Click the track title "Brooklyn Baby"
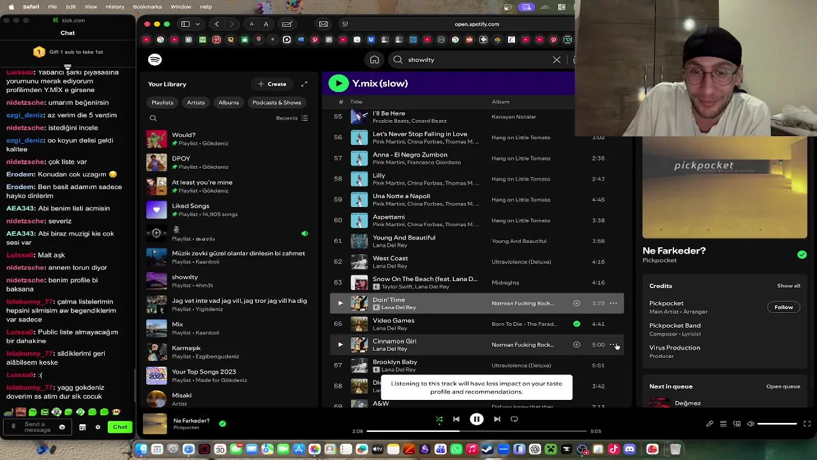 (x=394, y=362)
